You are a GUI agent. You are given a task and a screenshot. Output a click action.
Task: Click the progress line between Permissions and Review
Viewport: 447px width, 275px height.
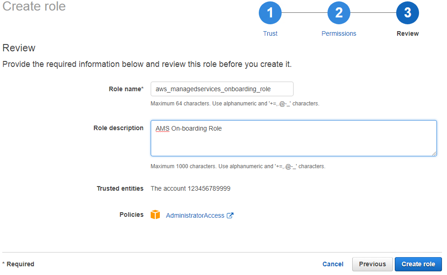coord(373,12)
